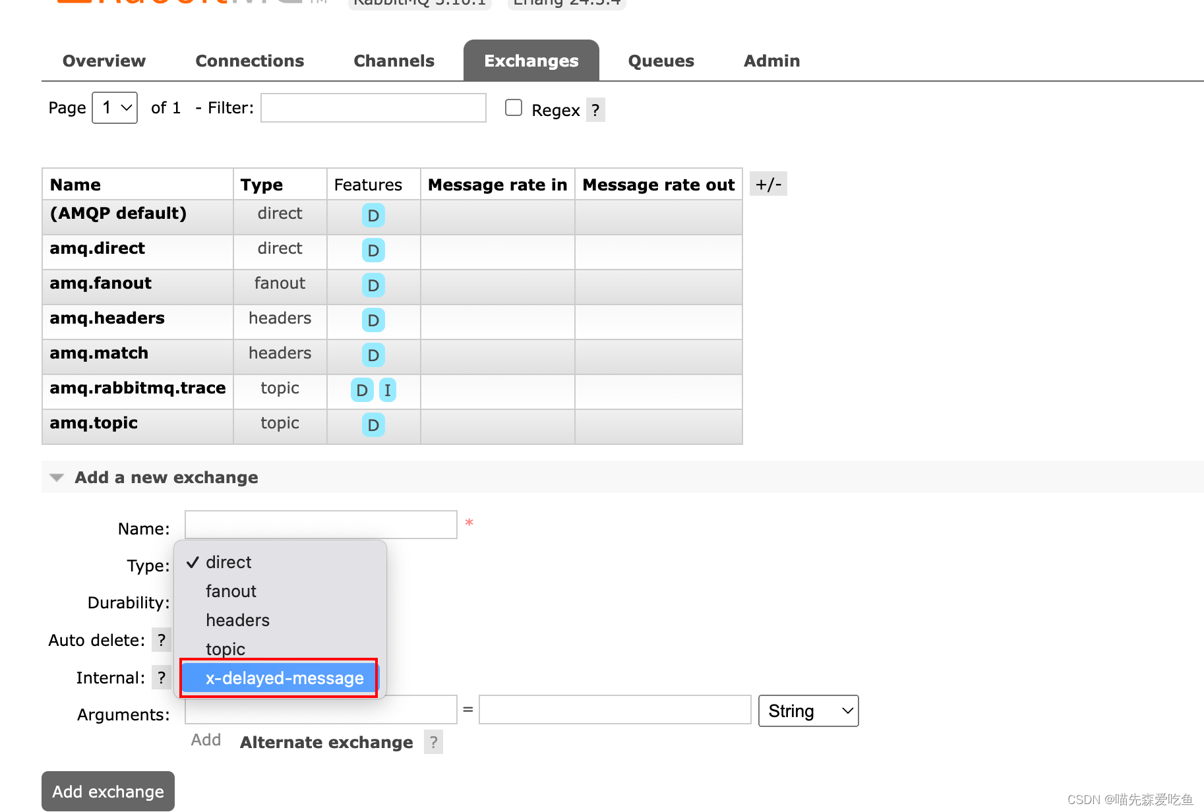The width and height of the screenshot is (1204, 812).
Task: Click the "?" help icon beside Regex
Action: tap(595, 109)
